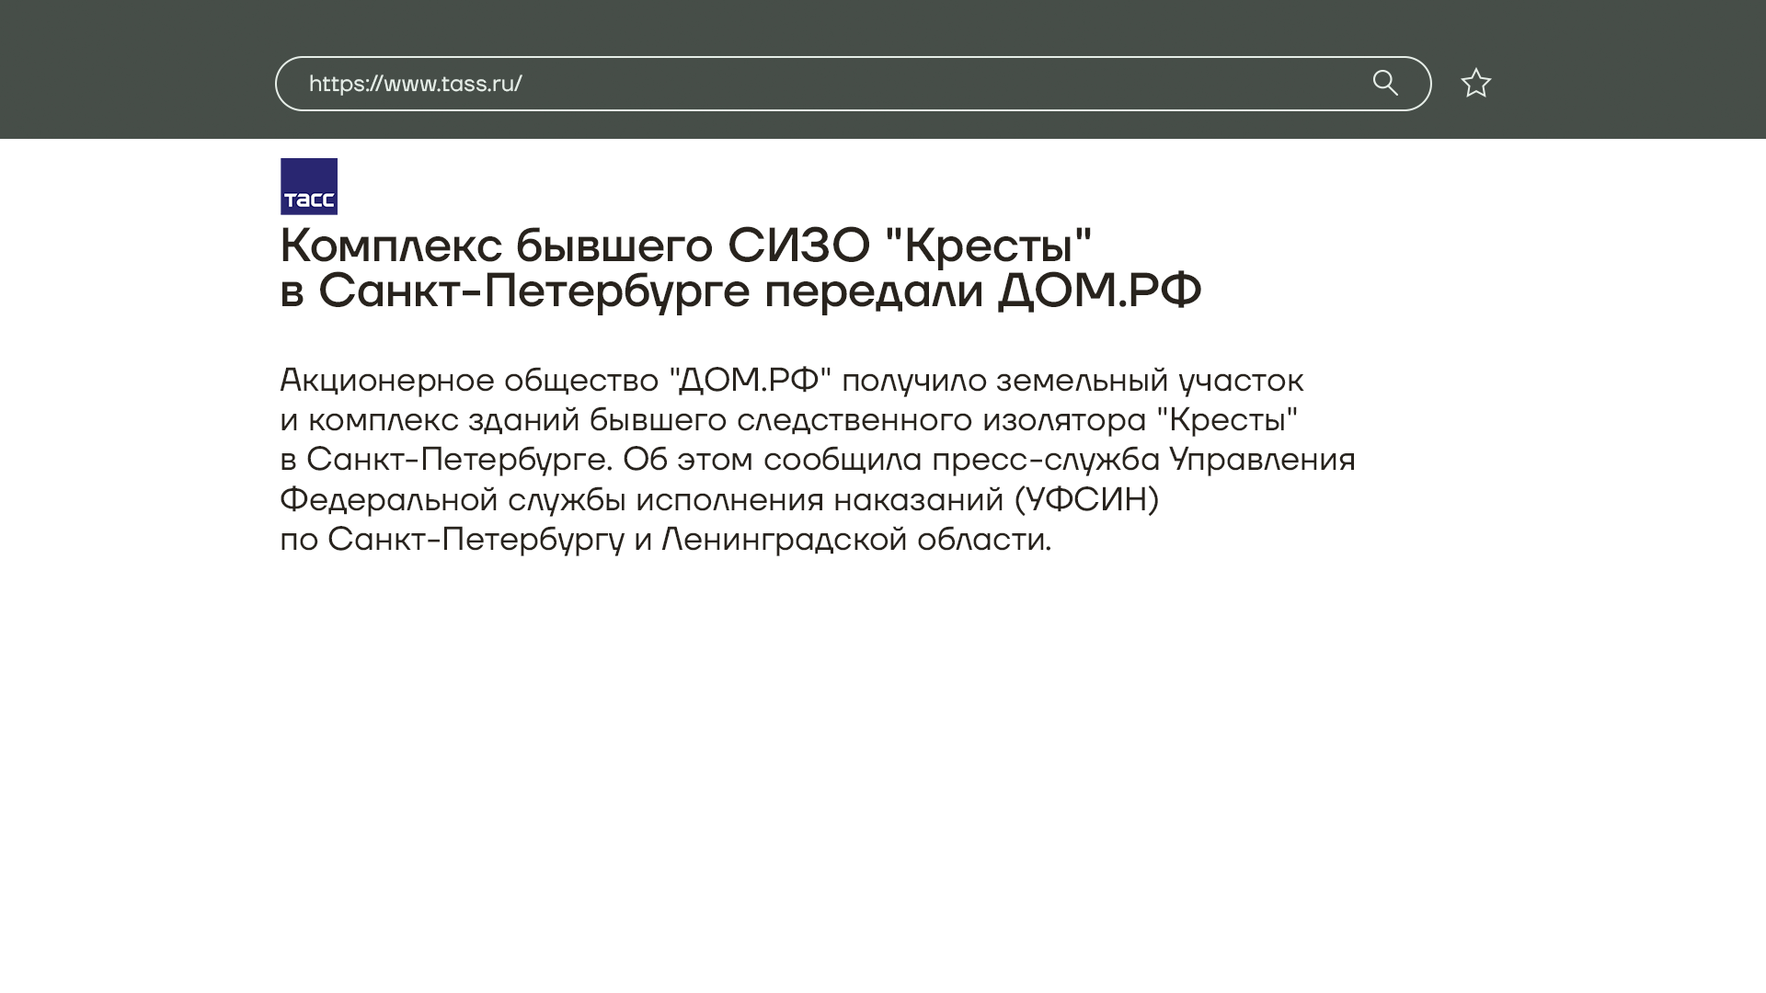Viewport: 1766px width, 993px height.
Task: Click the blue TASS logo
Action: (309, 187)
